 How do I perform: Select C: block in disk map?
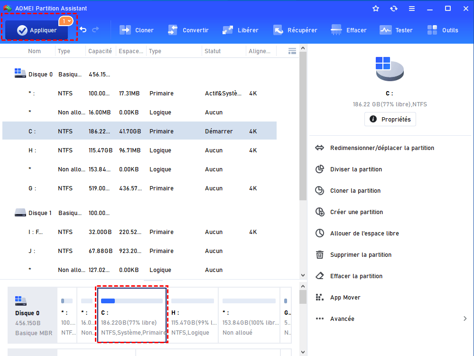[x=132, y=315]
